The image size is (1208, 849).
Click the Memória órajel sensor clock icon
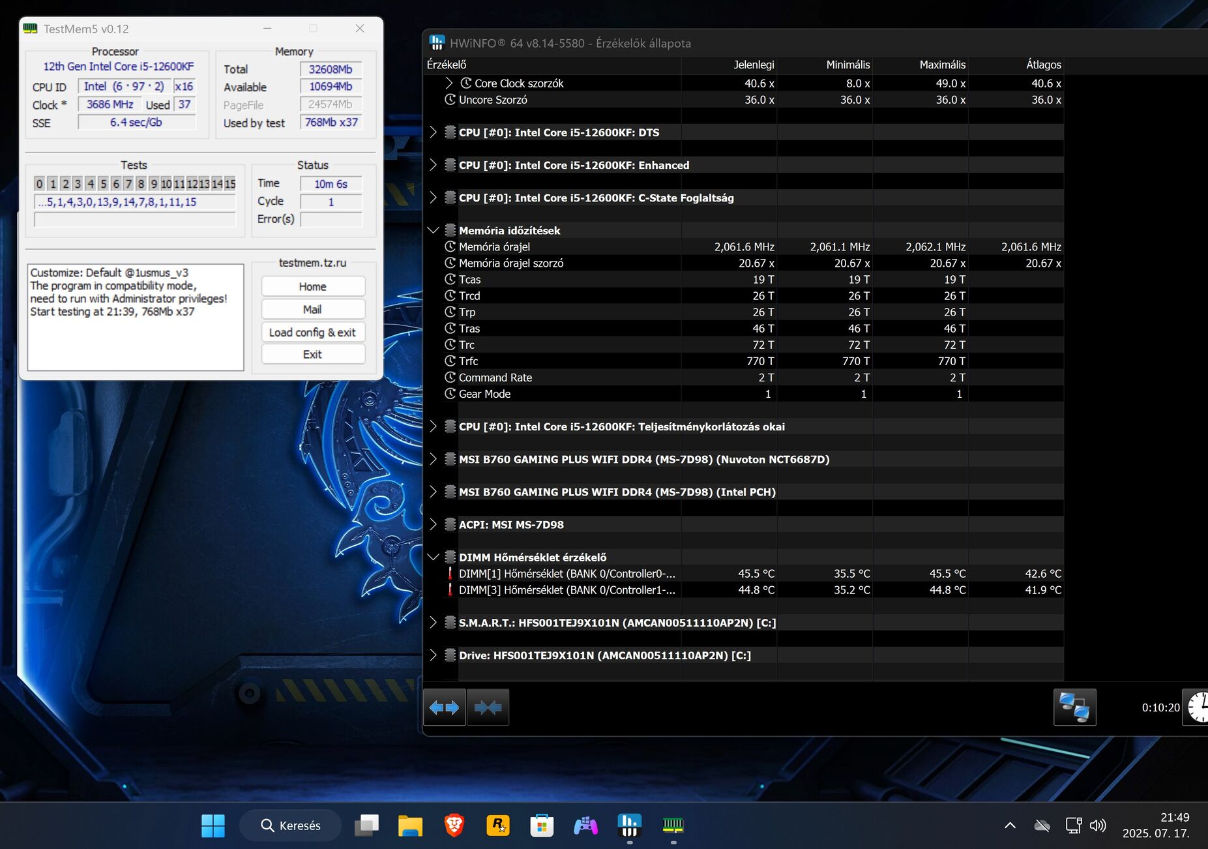coord(450,246)
